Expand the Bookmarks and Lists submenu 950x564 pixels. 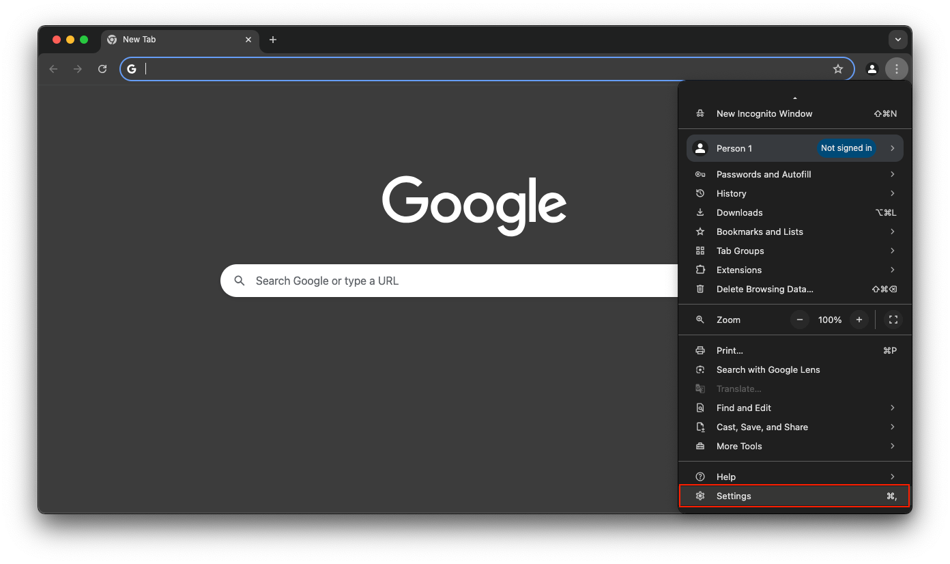coord(760,231)
